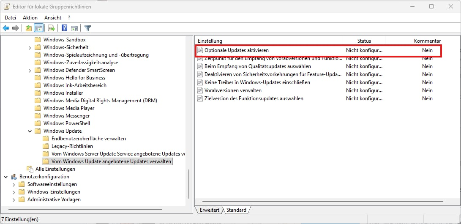Toggle the action pane toolbar icon

click(74, 28)
